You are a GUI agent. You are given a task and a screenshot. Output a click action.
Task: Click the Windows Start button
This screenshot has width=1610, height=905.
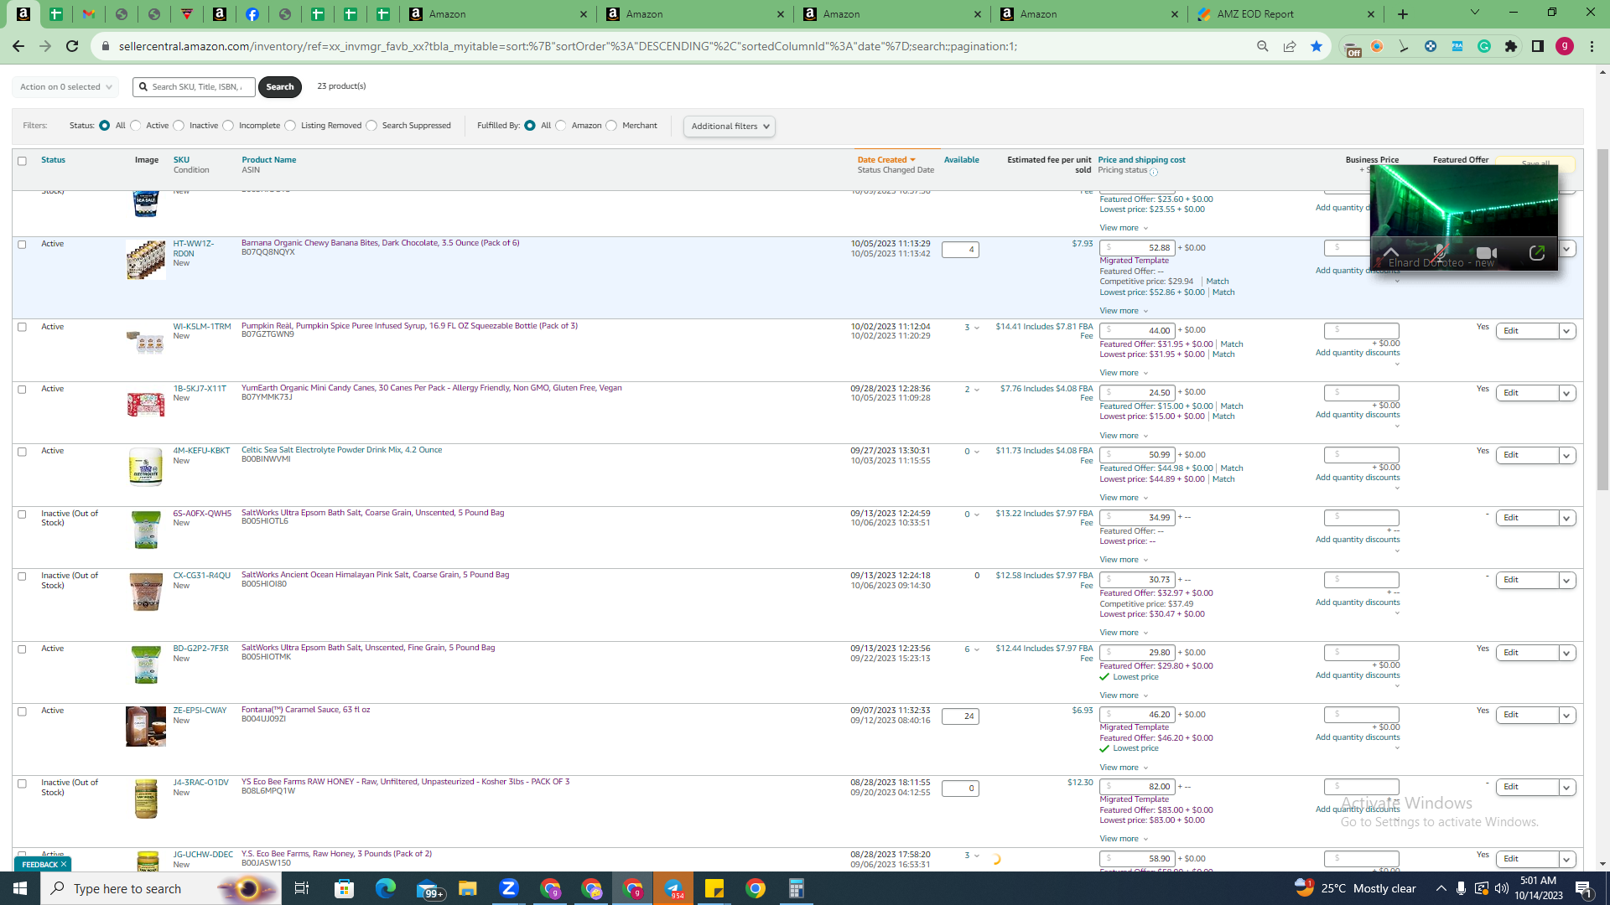20,888
